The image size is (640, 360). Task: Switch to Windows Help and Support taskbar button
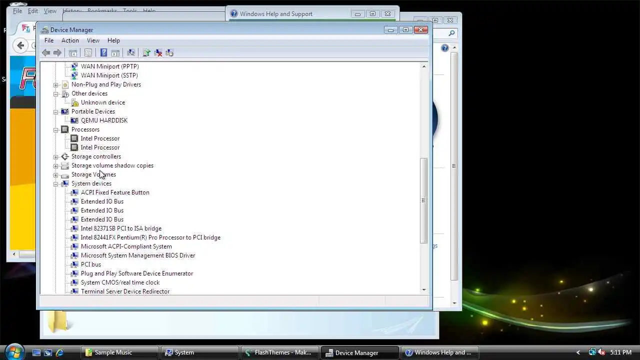[439, 352]
